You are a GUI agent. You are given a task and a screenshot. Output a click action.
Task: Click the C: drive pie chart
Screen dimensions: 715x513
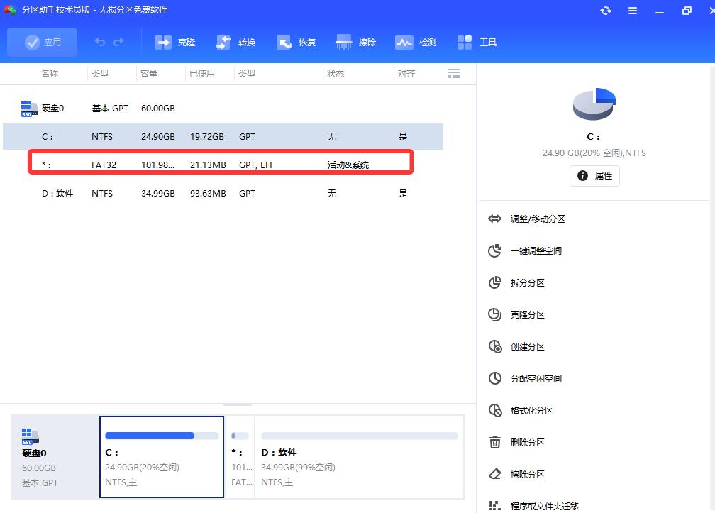pyautogui.click(x=594, y=104)
